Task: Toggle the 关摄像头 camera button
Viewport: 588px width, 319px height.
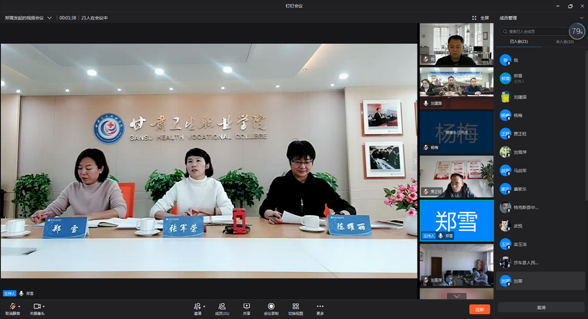Action: (x=37, y=306)
